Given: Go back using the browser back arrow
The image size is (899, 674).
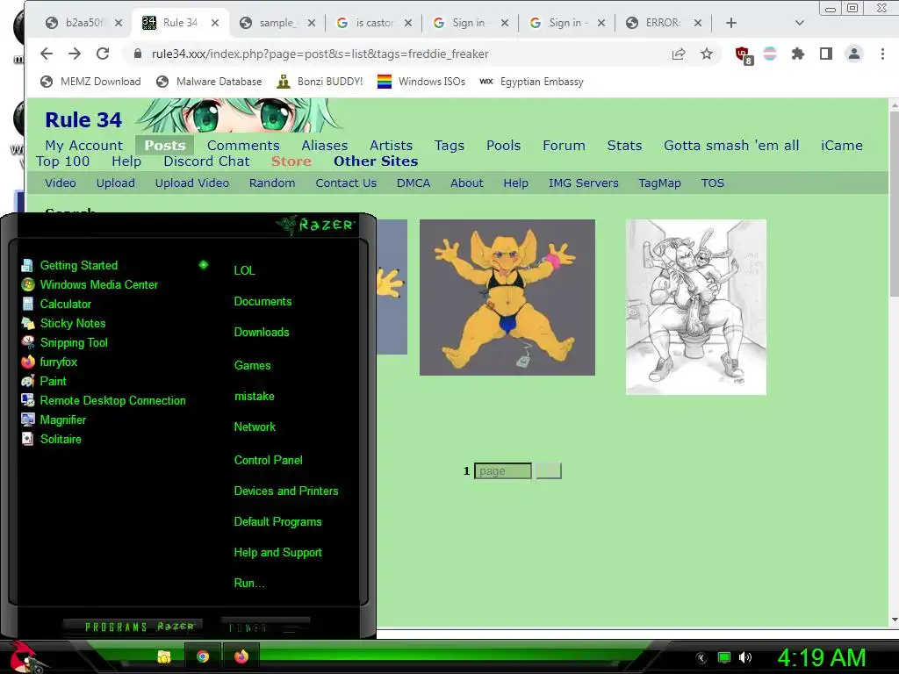Looking at the screenshot, I should pyautogui.click(x=47, y=54).
